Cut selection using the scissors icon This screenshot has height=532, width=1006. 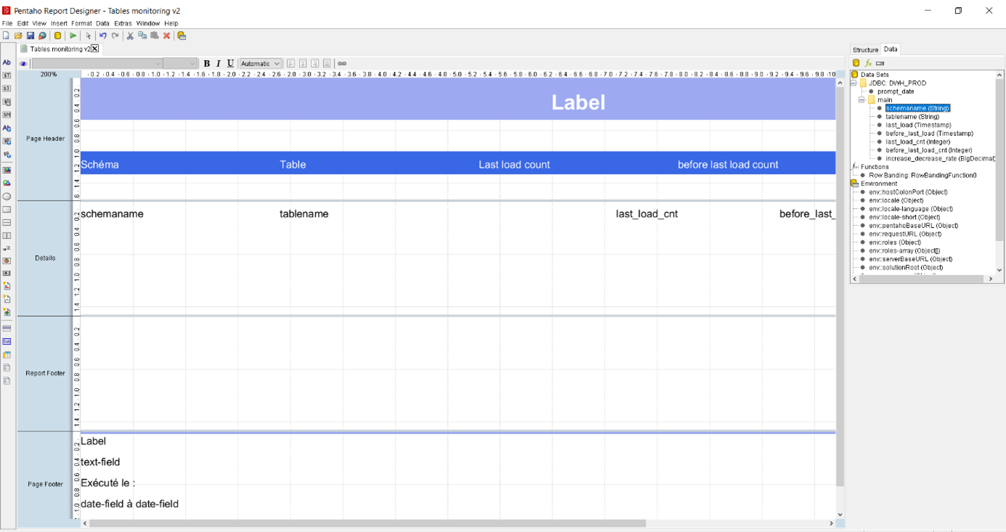[x=129, y=35]
